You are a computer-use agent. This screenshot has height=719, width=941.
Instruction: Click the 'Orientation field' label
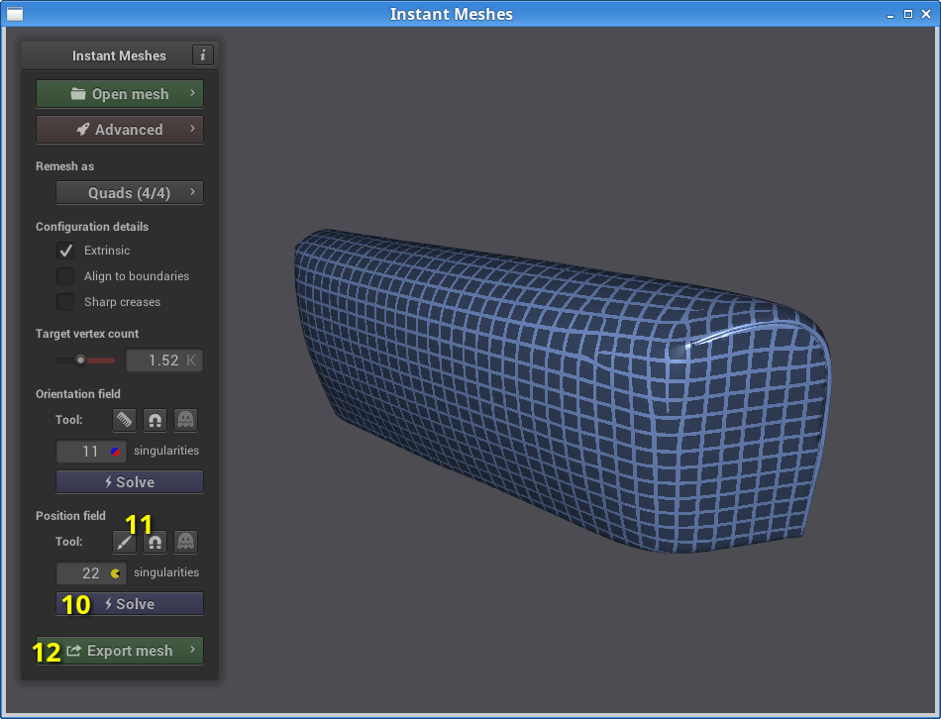[x=78, y=394]
